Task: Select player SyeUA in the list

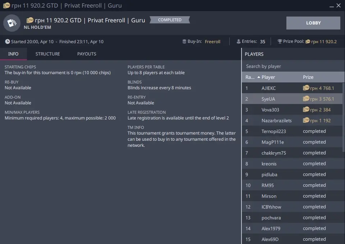Action: click(x=268, y=99)
